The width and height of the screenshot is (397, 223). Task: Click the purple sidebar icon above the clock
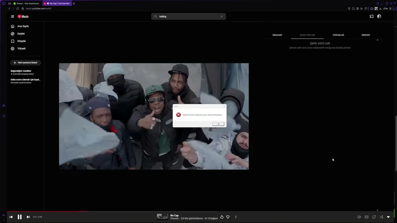coord(4,106)
